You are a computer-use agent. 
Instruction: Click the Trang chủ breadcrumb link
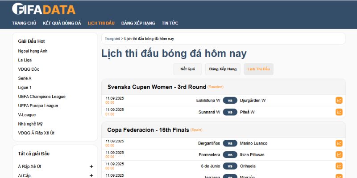click(x=112, y=39)
